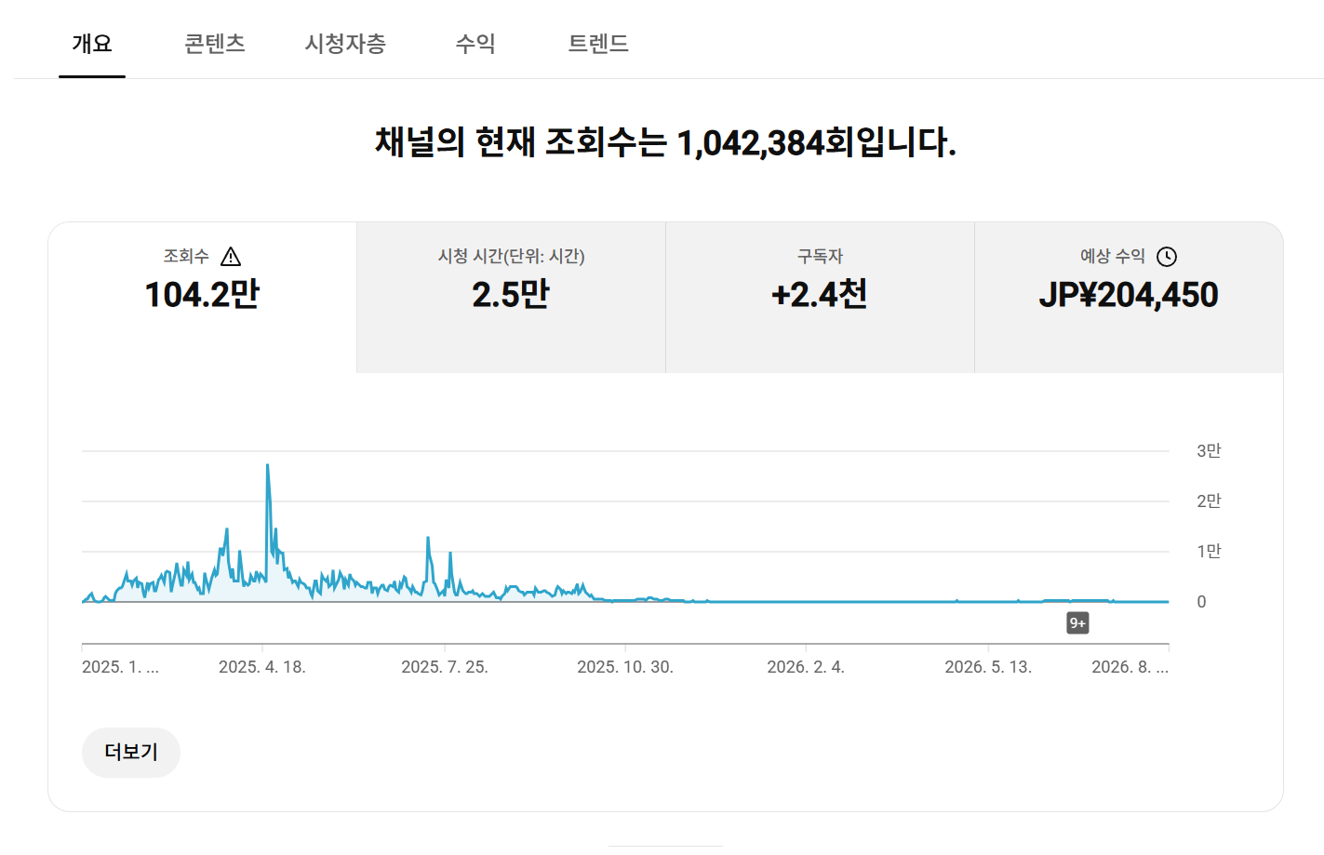1324x855 pixels.
Task: Select the 시청 시간 2.5만 metric card
Action: 511,298
